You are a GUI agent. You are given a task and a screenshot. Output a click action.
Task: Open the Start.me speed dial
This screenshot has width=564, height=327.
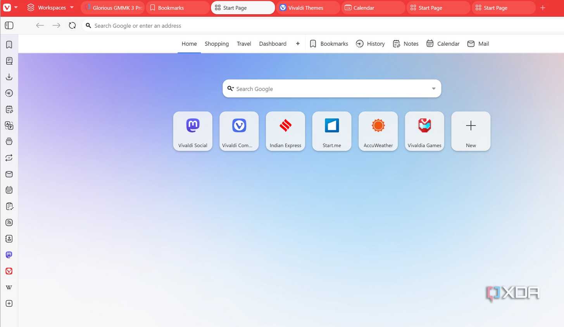tap(332, 131)
